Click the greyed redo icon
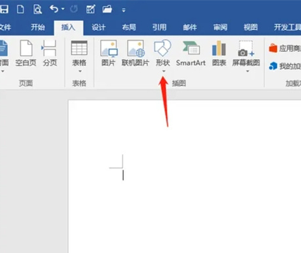This screenshot has width=301, height=253. click(x=74, y=9)
